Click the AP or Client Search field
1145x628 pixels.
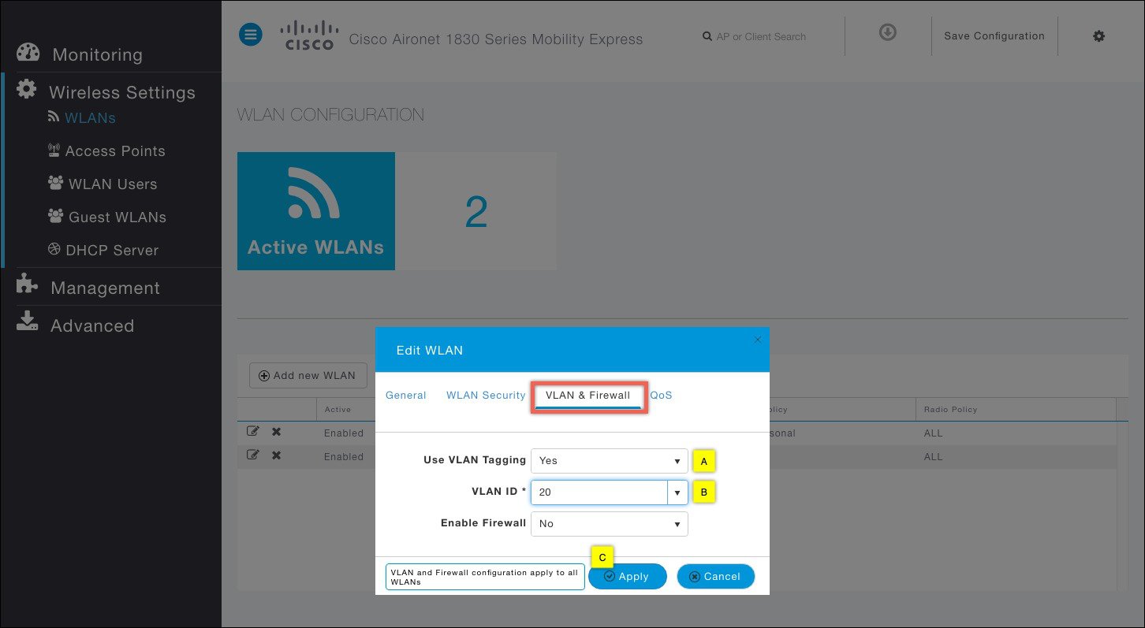coord(761,36)
